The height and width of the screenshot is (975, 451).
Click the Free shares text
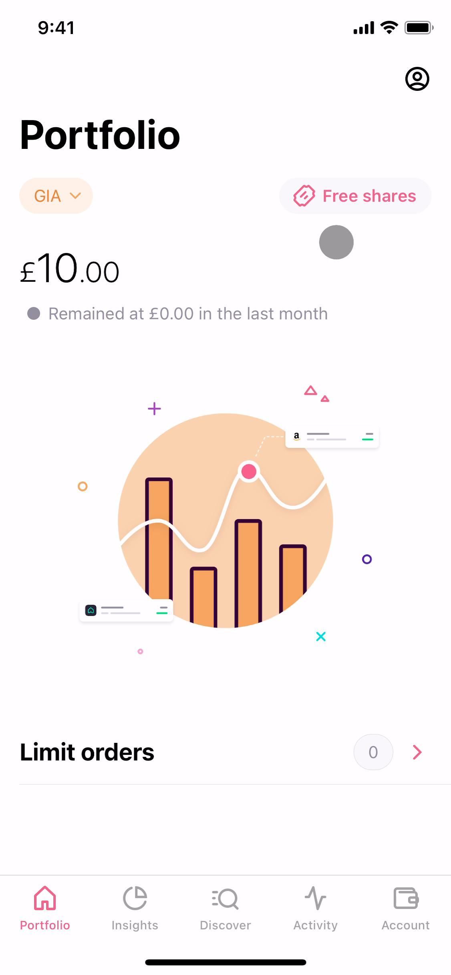(x=369, y=196)
